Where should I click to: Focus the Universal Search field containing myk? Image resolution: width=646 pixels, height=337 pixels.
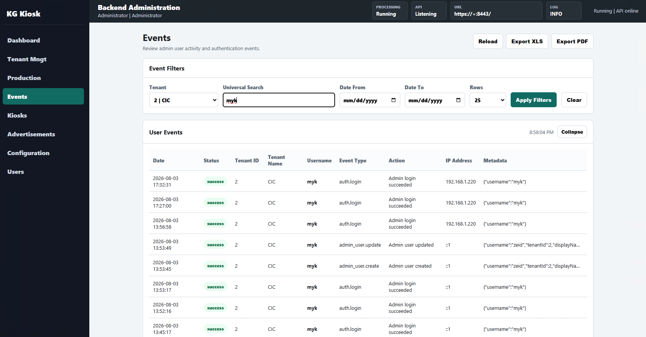[279, 100]
